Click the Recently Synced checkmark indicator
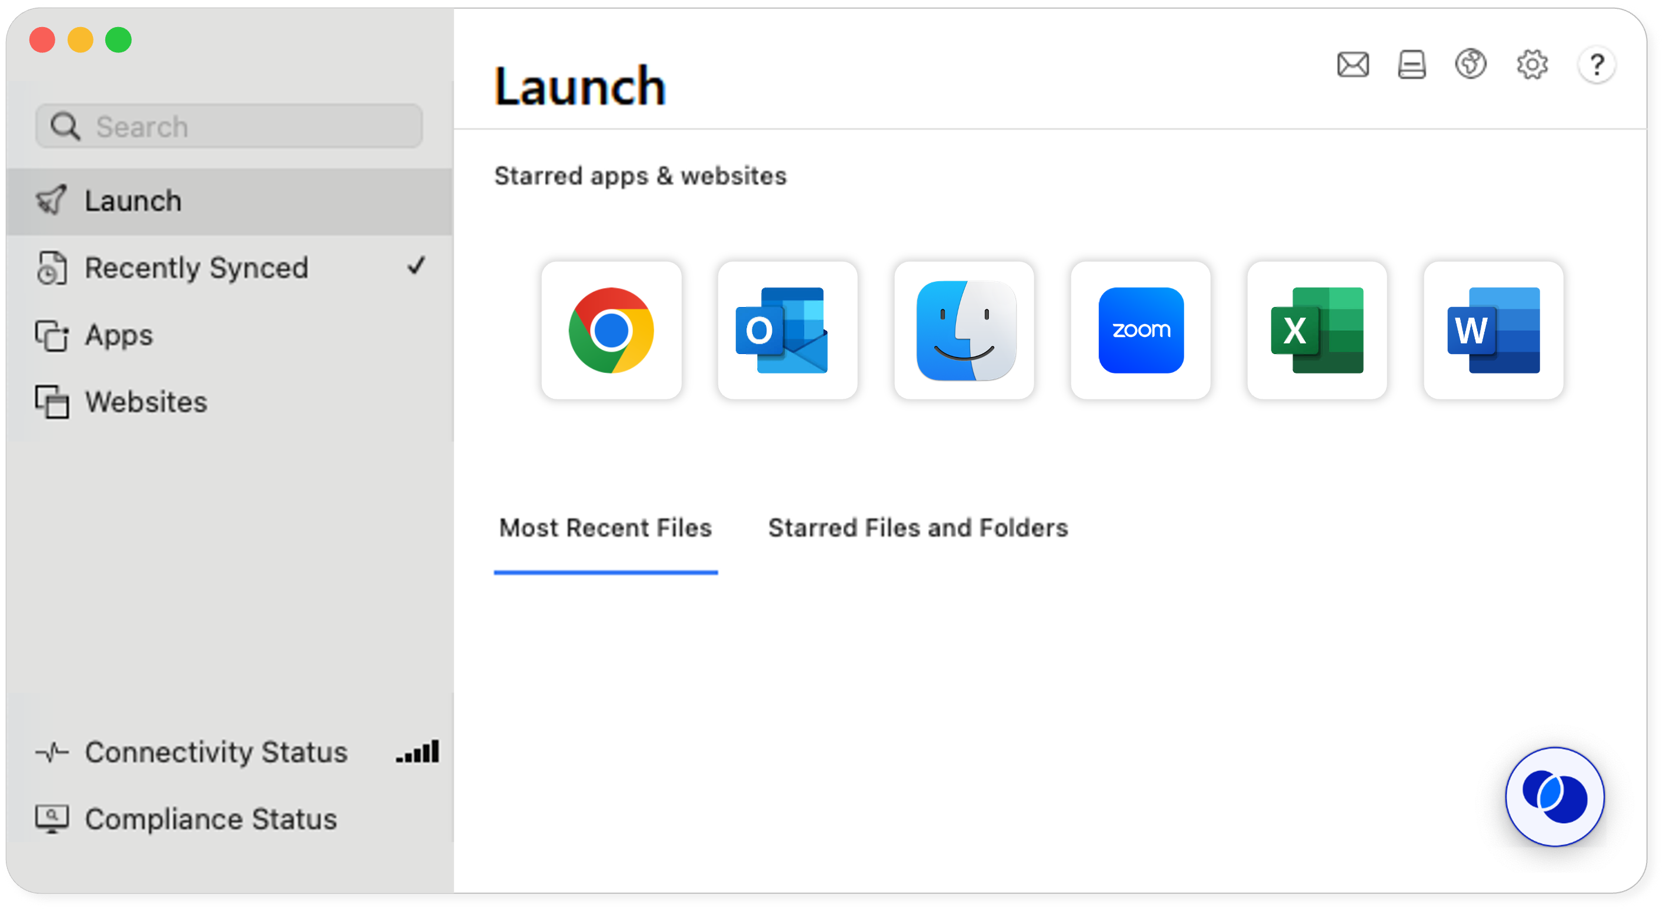 pyautogui.click(x=416, y=266)
